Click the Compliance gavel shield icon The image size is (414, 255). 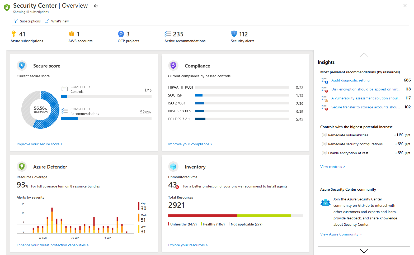[x=173, y=65]
